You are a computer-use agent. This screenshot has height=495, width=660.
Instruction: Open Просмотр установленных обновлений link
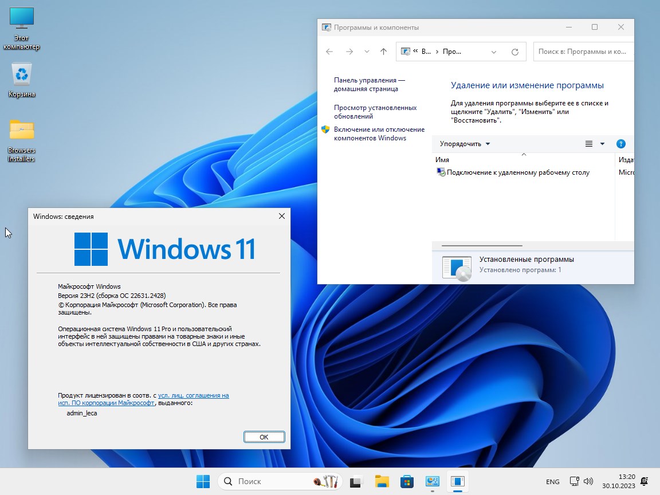375,112
